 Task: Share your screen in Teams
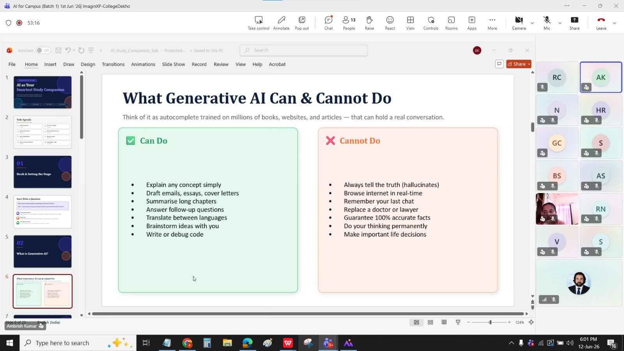(x=574, y=23)
